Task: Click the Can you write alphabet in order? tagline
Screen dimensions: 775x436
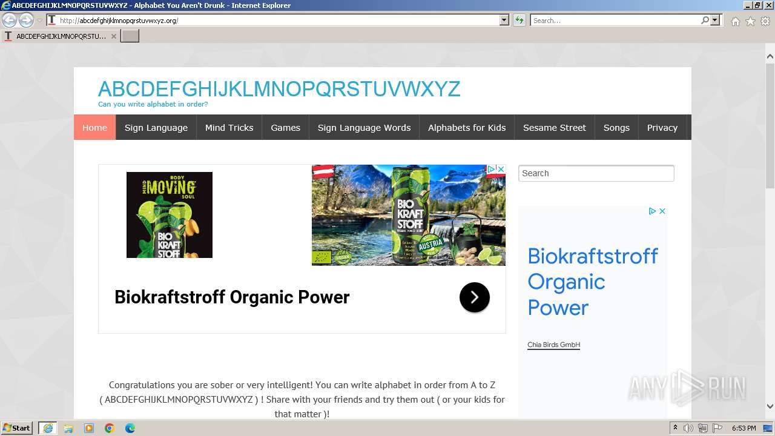Action: tap(153, 104)
